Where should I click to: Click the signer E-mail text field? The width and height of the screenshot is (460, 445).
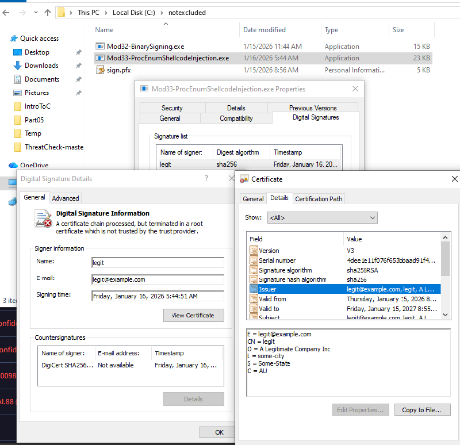(158, 279)
